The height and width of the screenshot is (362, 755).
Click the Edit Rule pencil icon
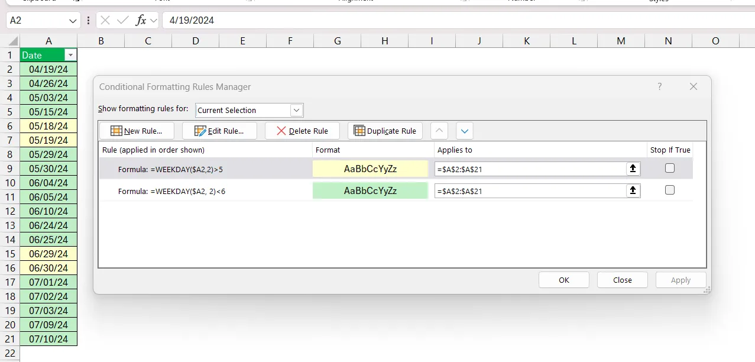(200, 131)
